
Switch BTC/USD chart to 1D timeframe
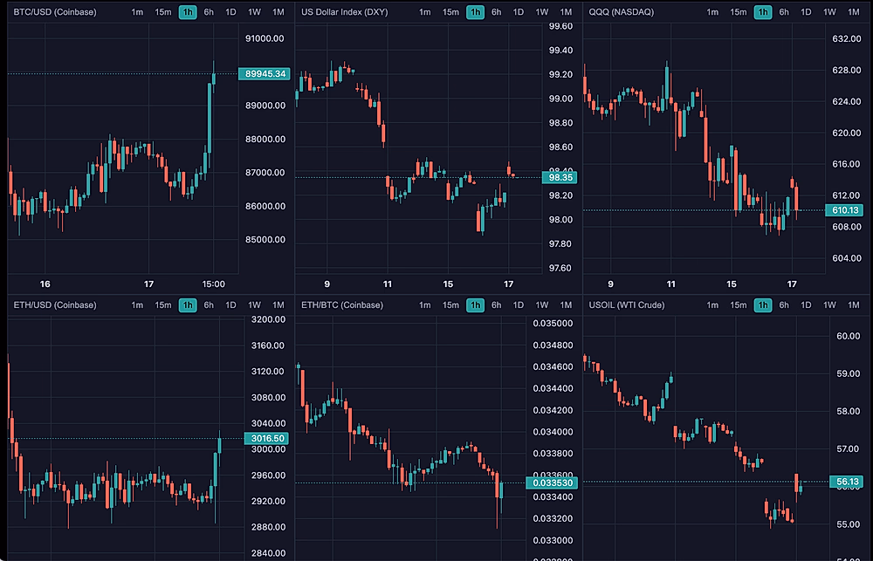(x=230, y=12)
